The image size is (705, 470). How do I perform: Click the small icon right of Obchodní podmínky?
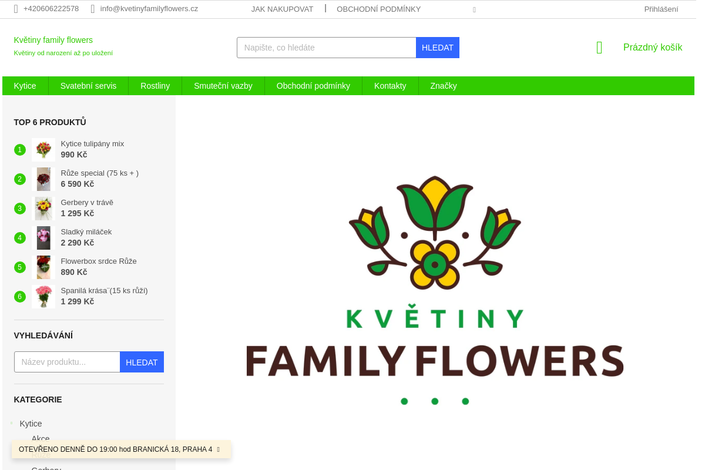(474, 9)
